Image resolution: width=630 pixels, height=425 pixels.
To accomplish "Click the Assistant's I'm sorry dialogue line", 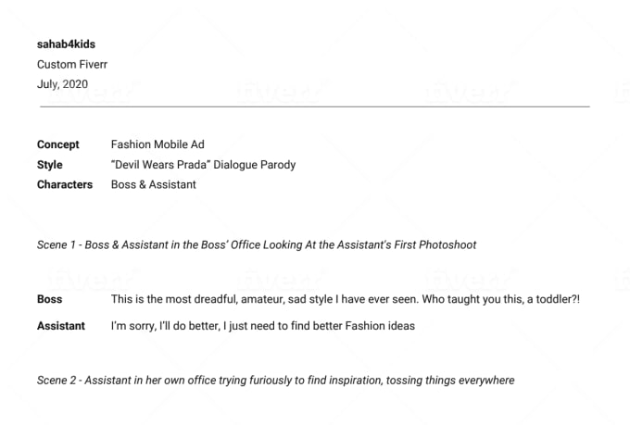I will tap(263, 326).
